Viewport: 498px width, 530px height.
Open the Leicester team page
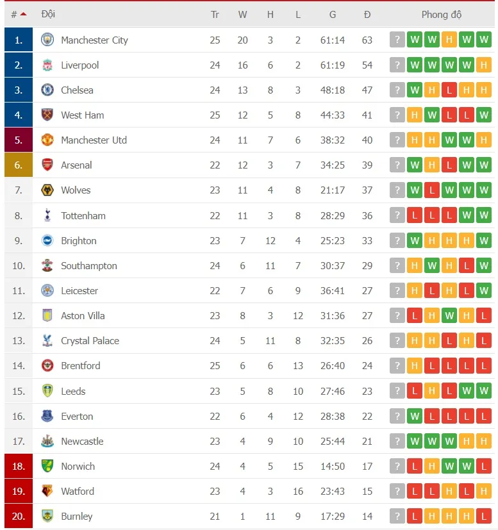pos(79,290)
